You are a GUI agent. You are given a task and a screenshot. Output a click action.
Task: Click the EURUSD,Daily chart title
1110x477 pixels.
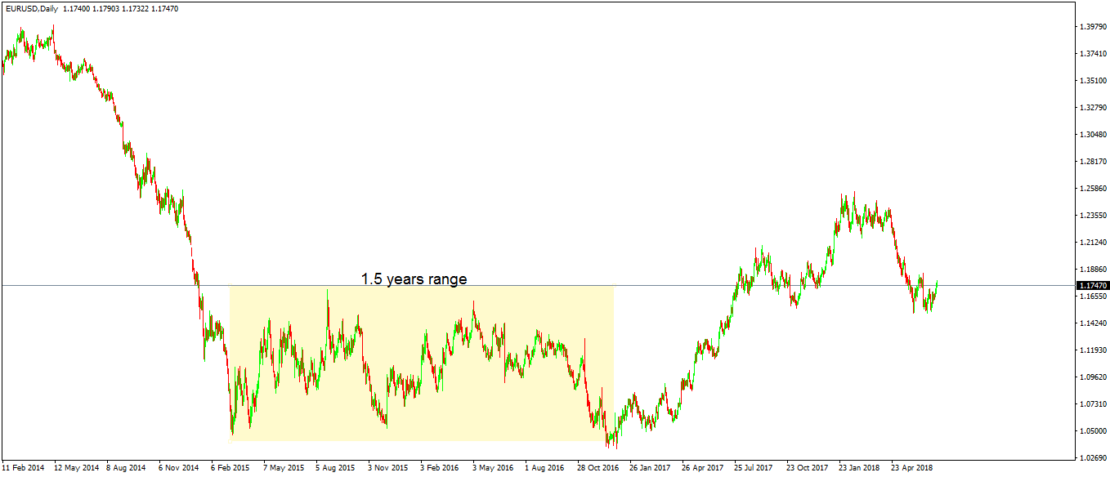tap(30, 8)
